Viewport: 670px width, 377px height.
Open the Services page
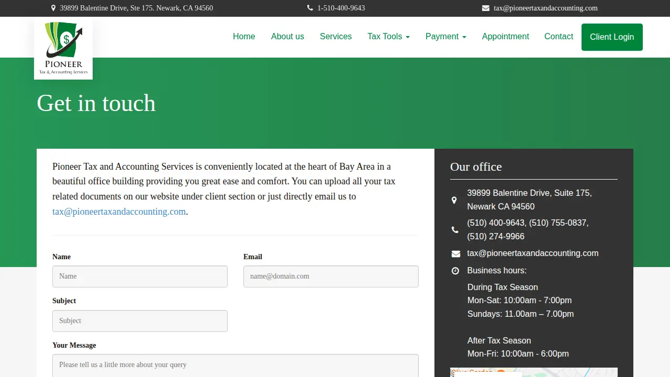[336, 37]
